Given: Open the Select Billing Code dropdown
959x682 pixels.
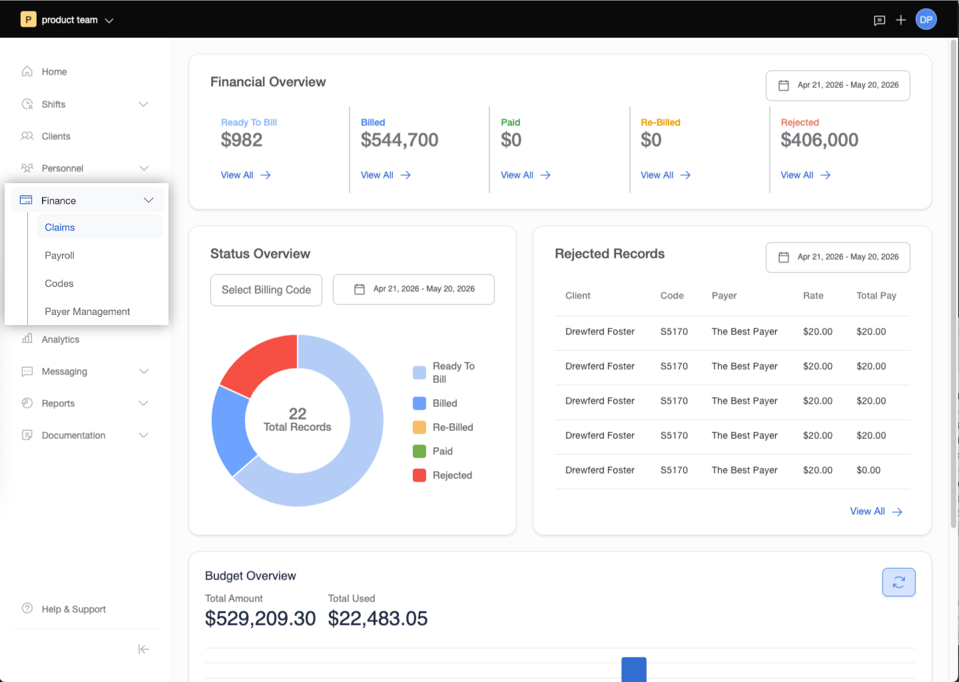Looking at the screenshot, I should tap(266, 290).
